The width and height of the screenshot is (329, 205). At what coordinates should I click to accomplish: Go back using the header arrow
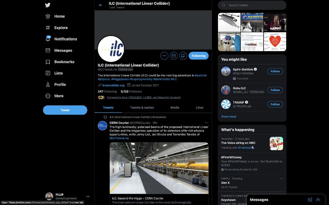pos(101,5)
